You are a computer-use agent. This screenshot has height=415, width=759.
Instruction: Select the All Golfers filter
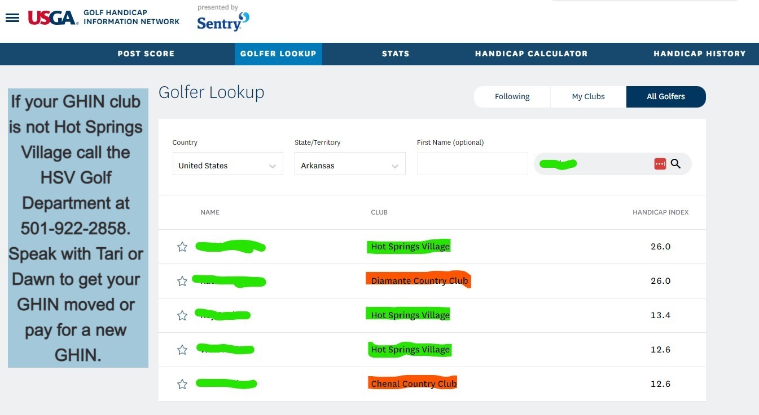(x=666, y=96)
